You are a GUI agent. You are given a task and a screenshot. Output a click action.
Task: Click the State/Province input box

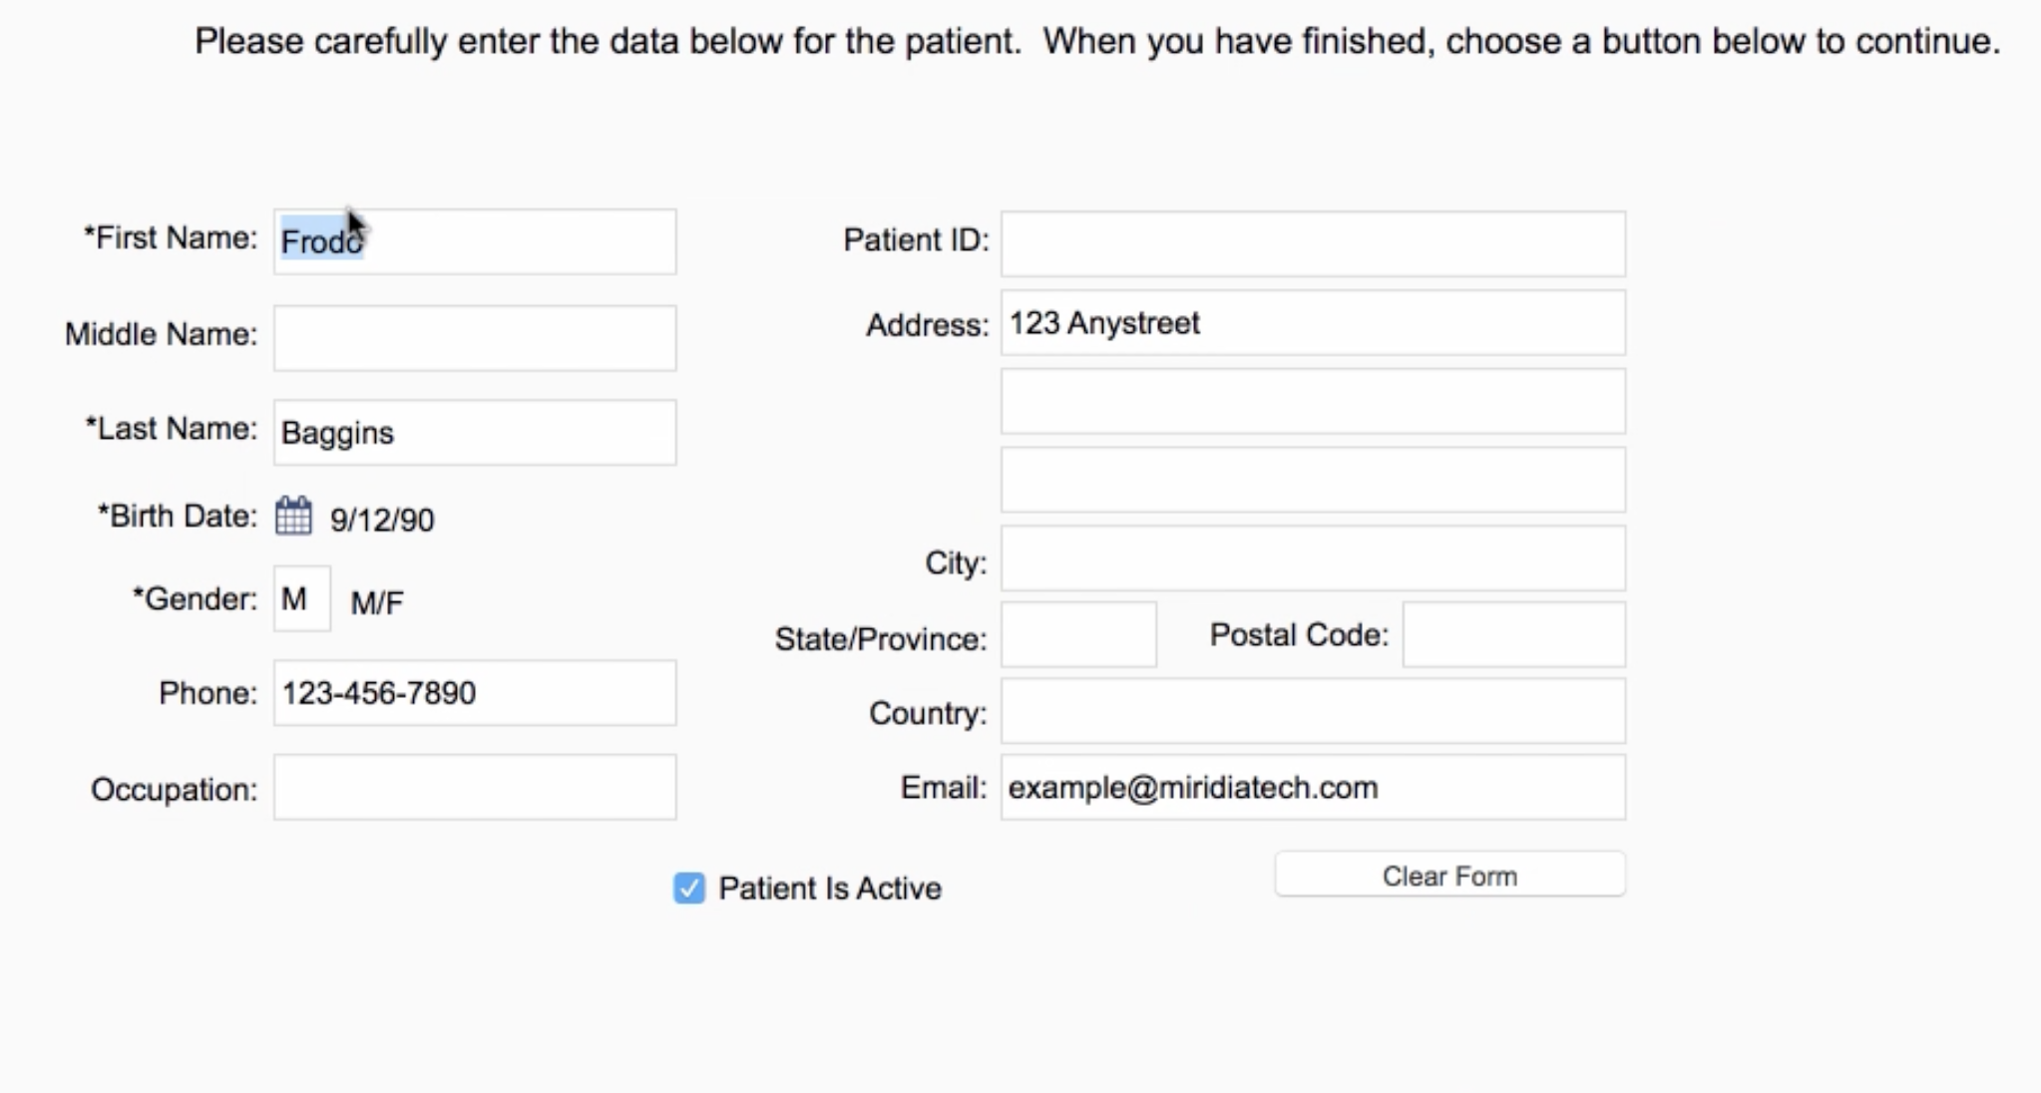coord(1079,634)
